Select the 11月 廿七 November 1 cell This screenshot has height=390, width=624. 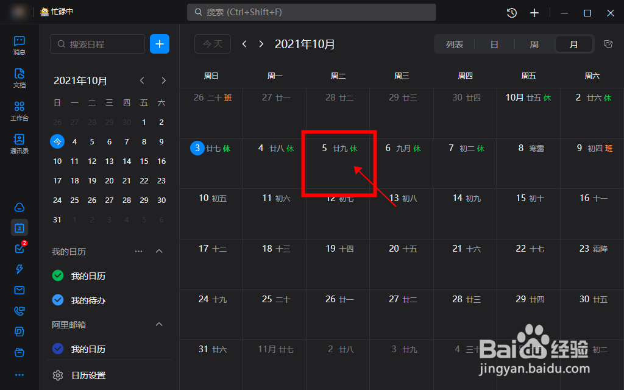coord(275,365)
